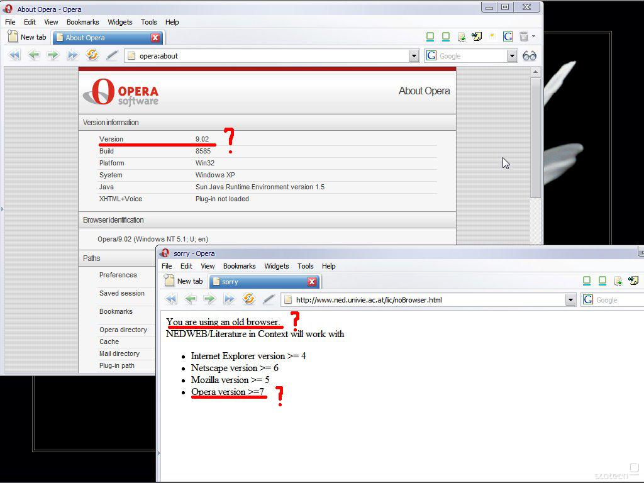Image resolution: width=644 pixels, height=483 pixels.
Task: Click first green square icon in About Opera
Action: pos(430,36)
